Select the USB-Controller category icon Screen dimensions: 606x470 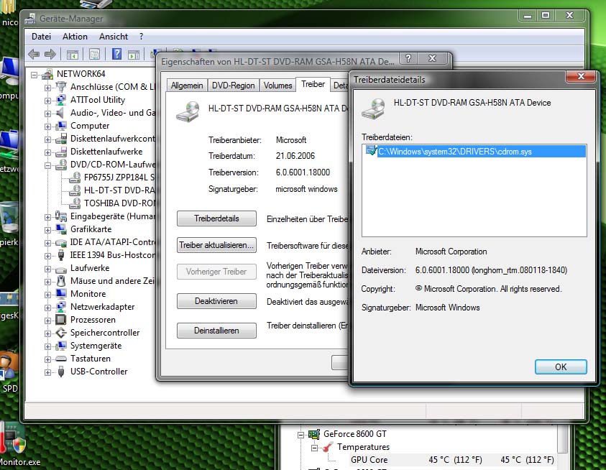click(61, 372)
